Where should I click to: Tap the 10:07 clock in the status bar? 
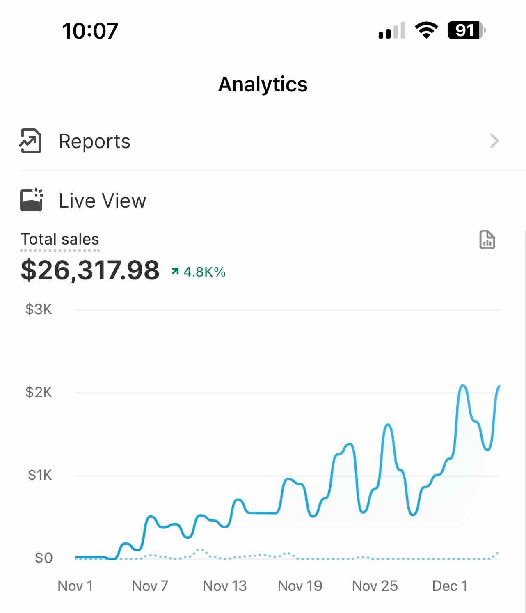91,30
